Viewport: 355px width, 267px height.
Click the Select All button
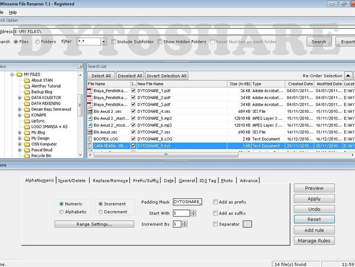point(101,76)
